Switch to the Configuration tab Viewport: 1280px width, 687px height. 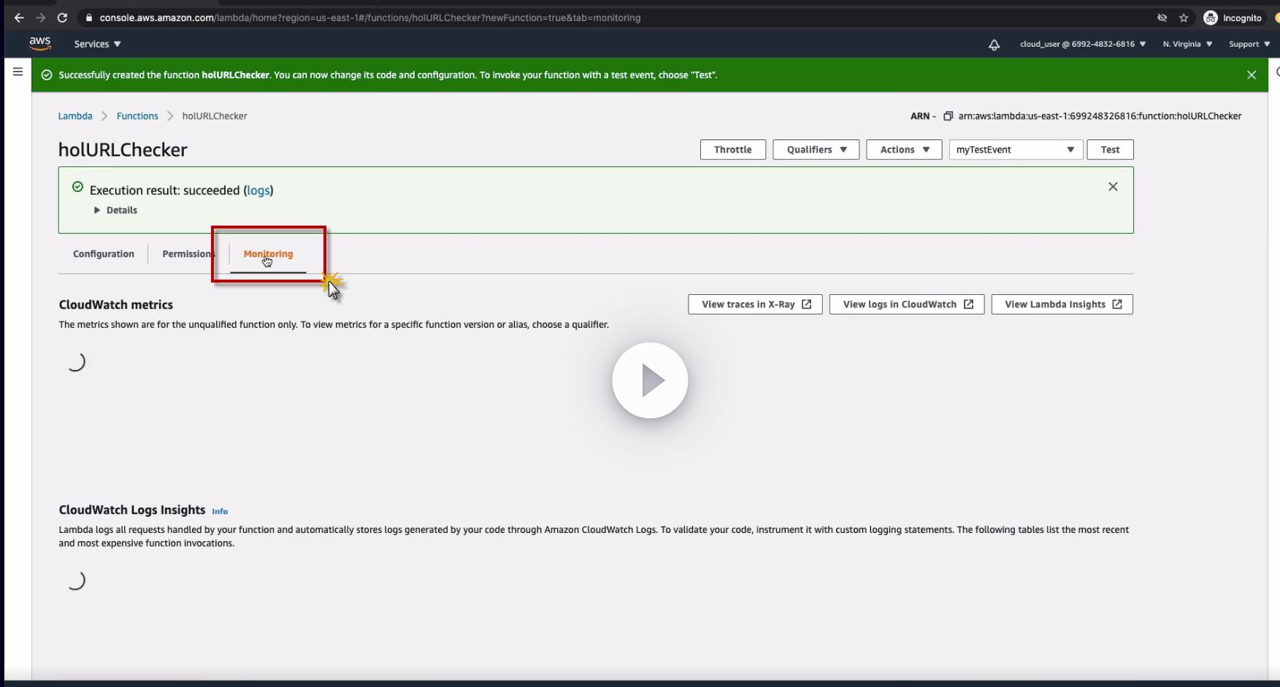pos(104,254)
